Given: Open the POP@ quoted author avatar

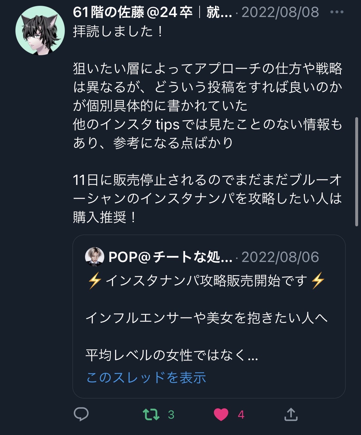Looking at the screenshot, I should tap(95, 257).
